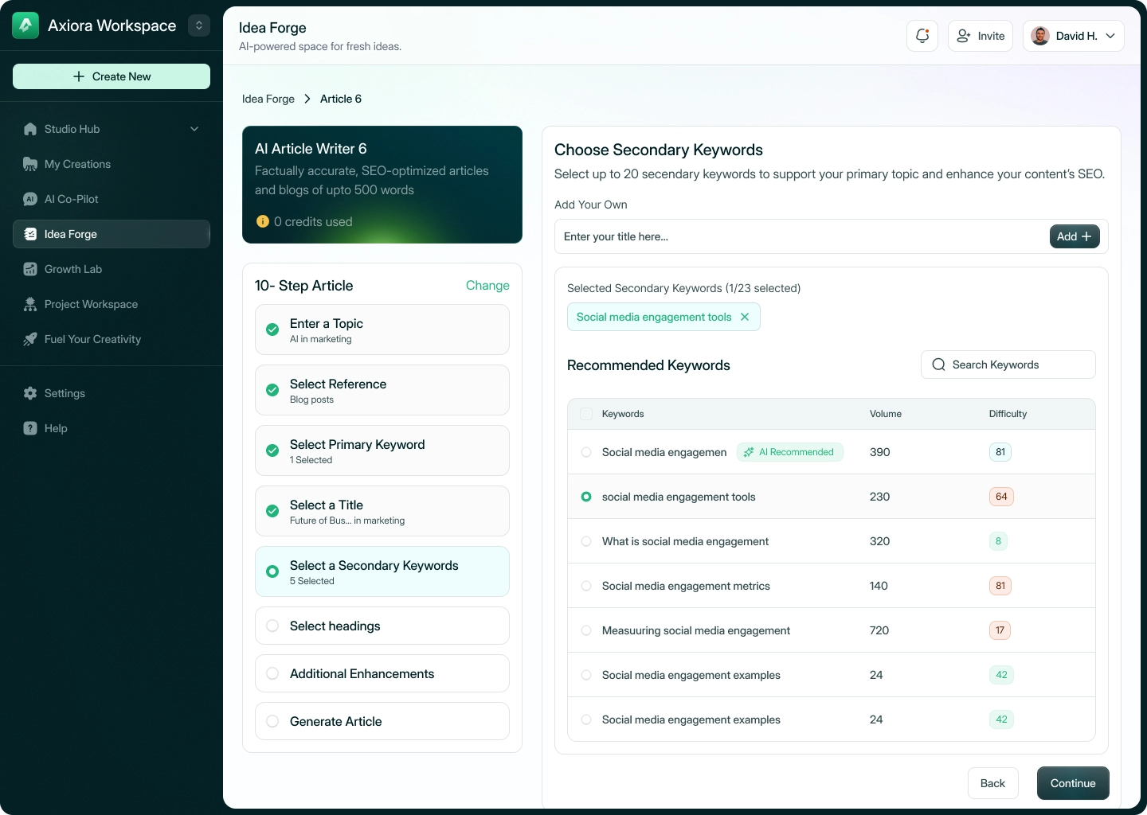
Task: Remove Social media engagement tools keyword chip
Action: 745,317
